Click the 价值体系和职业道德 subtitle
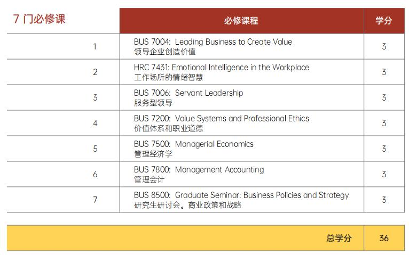The image size is (409, 255). click(x=169, y=128)
